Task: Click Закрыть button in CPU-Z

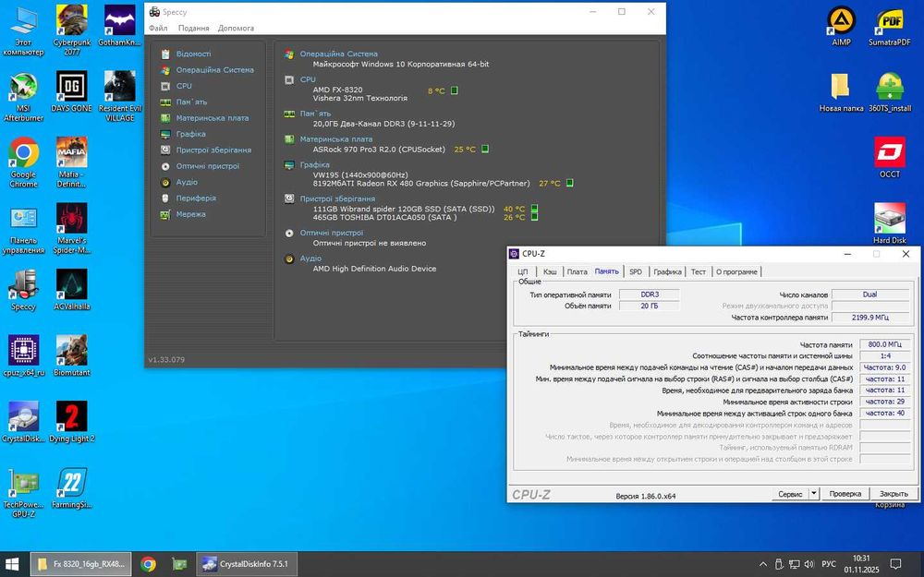Action: point(894,493)
